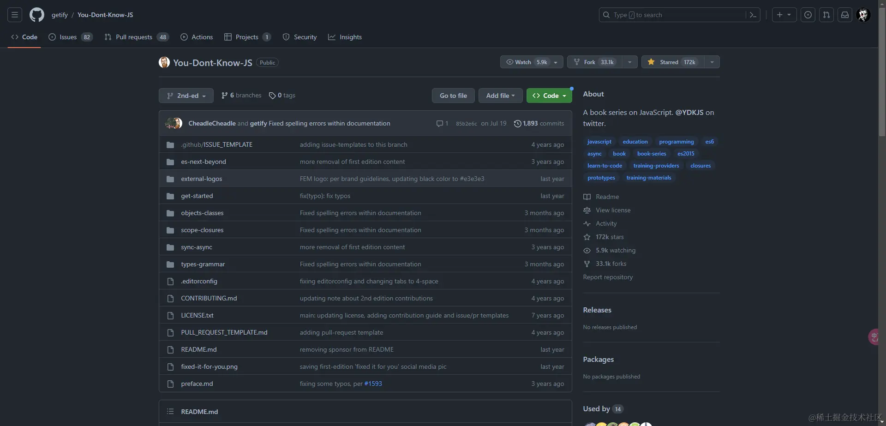Open the green Code clone dropdown
Screen dimensions: 886x426
coord(549,96)
